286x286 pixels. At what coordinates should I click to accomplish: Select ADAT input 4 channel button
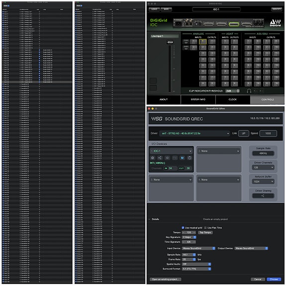225,60
